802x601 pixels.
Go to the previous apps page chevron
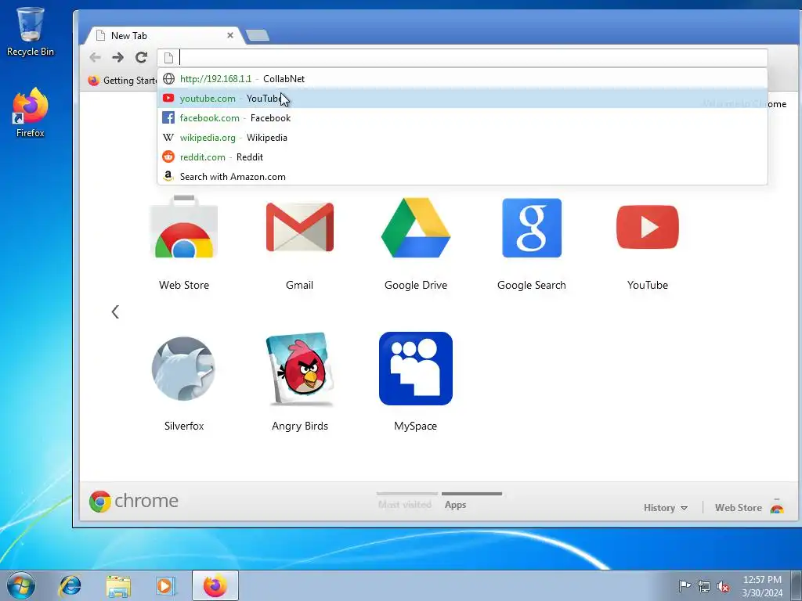coord(115,311)
